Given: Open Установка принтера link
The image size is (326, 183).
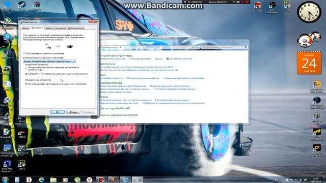Looking at the screenshot, I should 140,59.
